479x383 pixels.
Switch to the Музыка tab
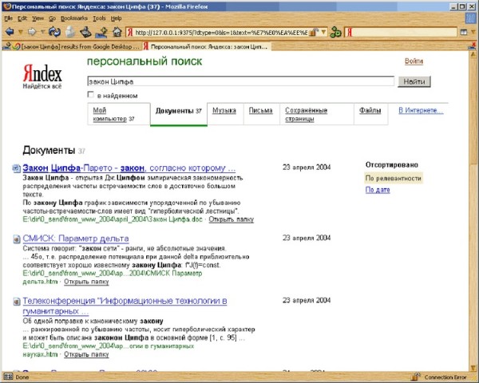[224, 111]
